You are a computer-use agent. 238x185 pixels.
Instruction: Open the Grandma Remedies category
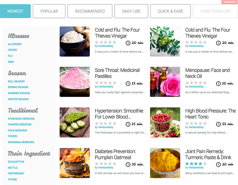[21, 142]
